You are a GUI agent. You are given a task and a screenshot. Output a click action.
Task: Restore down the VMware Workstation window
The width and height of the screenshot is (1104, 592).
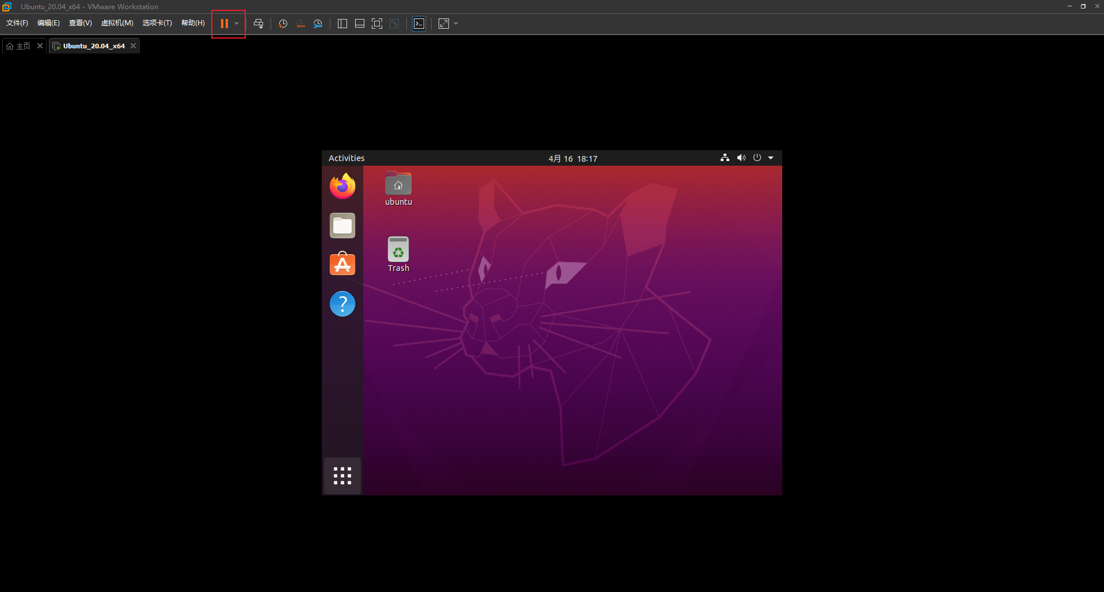(x=1083, y=6)
